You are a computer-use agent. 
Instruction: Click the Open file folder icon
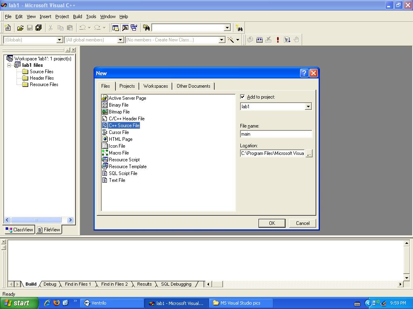pyautogui.click(x=20, y=28)
